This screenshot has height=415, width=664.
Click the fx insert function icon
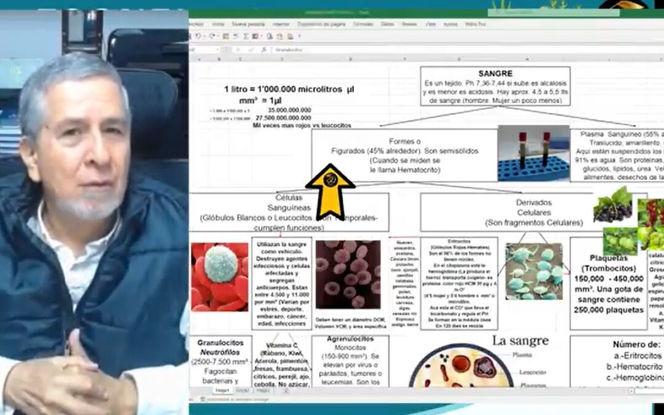pyautogui.click(x=264, y=50)
